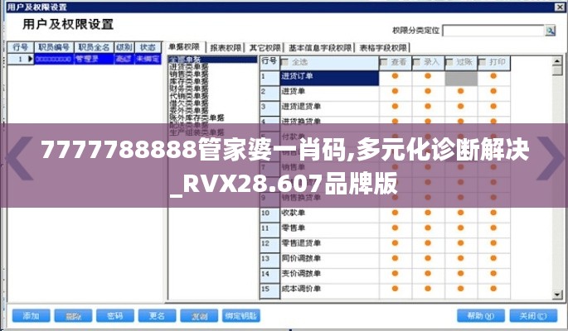Click the 更名 rename button
This screenshot has height=331, width=568.
pyautogui.click(x=158, y=316)
